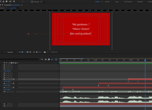Click the fx Effects column header icon

pyautogui.click(x=10, y=63)
